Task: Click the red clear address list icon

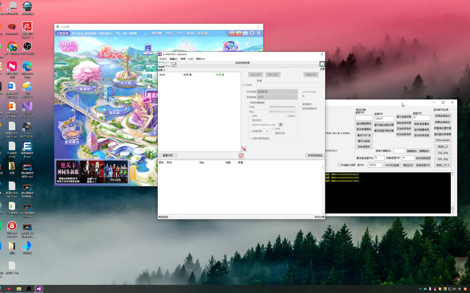Action: click(241, 155)
